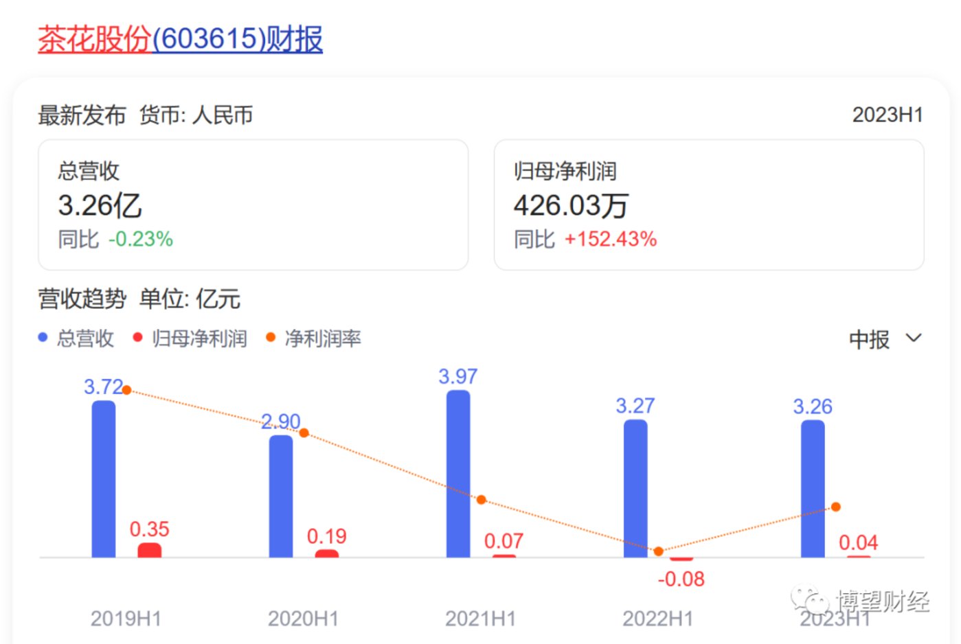Select the orange margin point for 2020H1

click(304, 433)
